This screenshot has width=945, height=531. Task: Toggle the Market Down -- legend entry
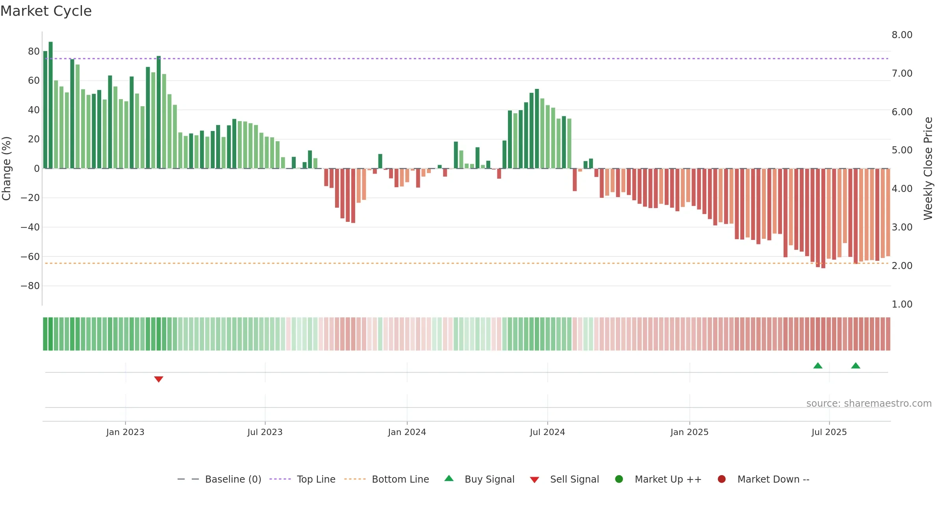pyautogui.click(x=763, y=479)
